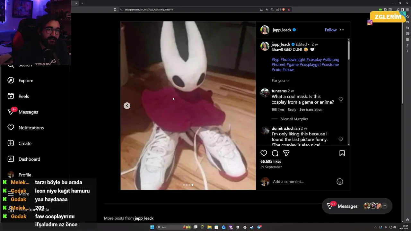The image size is (411, 231).
Task: Open the Explore page in Instagram sidebar
Action: [x=21, y=81]
